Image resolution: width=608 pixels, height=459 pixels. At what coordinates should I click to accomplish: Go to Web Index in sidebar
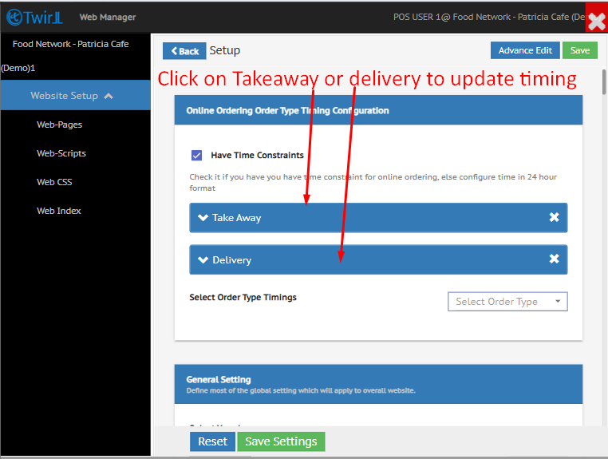(x=59, y=211)
